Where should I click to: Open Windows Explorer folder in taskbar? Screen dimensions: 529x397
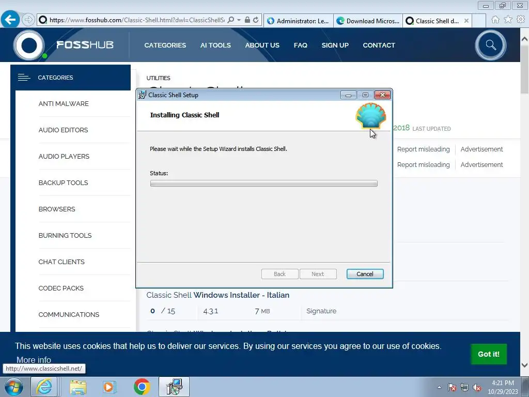pyautogui.click(x=79, y=387)
